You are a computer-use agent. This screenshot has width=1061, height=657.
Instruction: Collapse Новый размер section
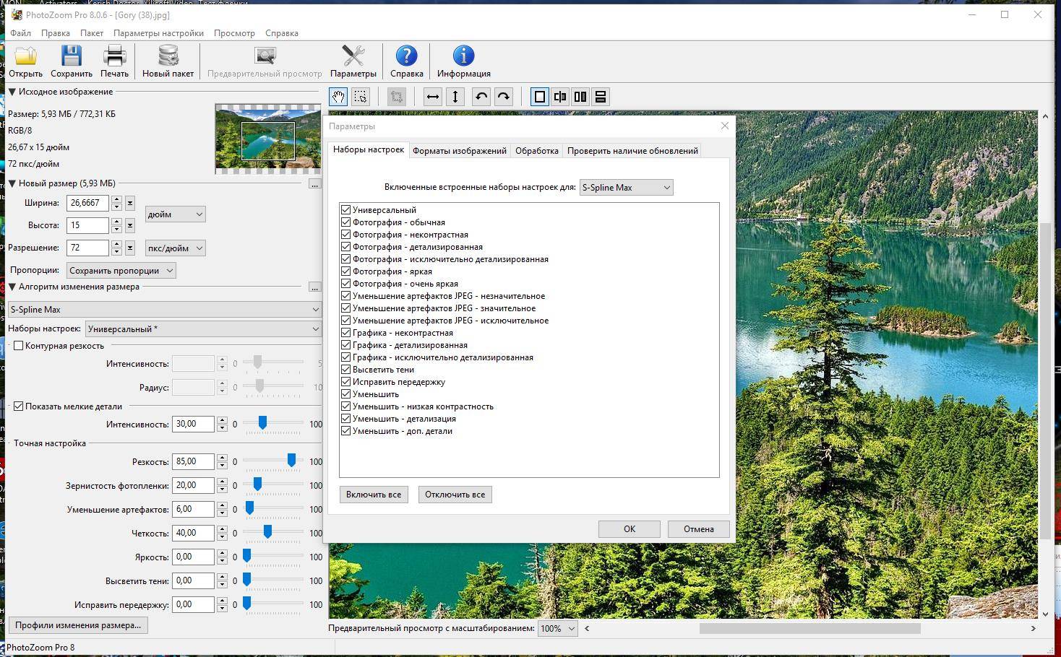(12, 183)
